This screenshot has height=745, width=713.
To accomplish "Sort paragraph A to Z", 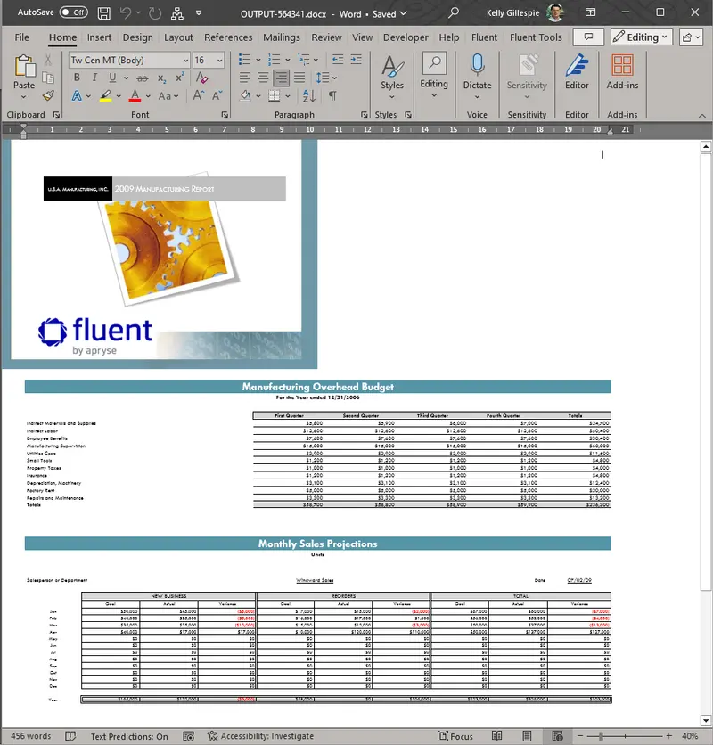I will [309, 95].
